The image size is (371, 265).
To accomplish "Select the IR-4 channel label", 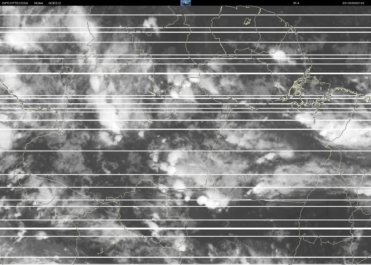I will point(296,3).
